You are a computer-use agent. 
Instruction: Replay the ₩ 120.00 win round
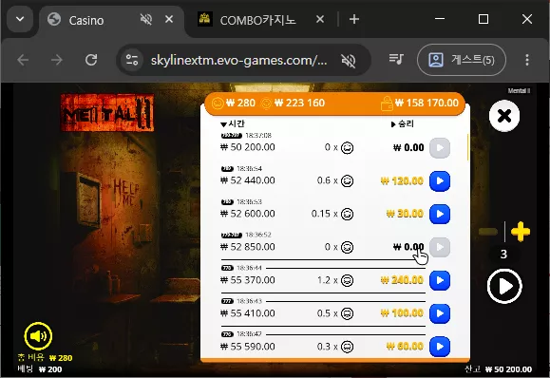point(440,181)
